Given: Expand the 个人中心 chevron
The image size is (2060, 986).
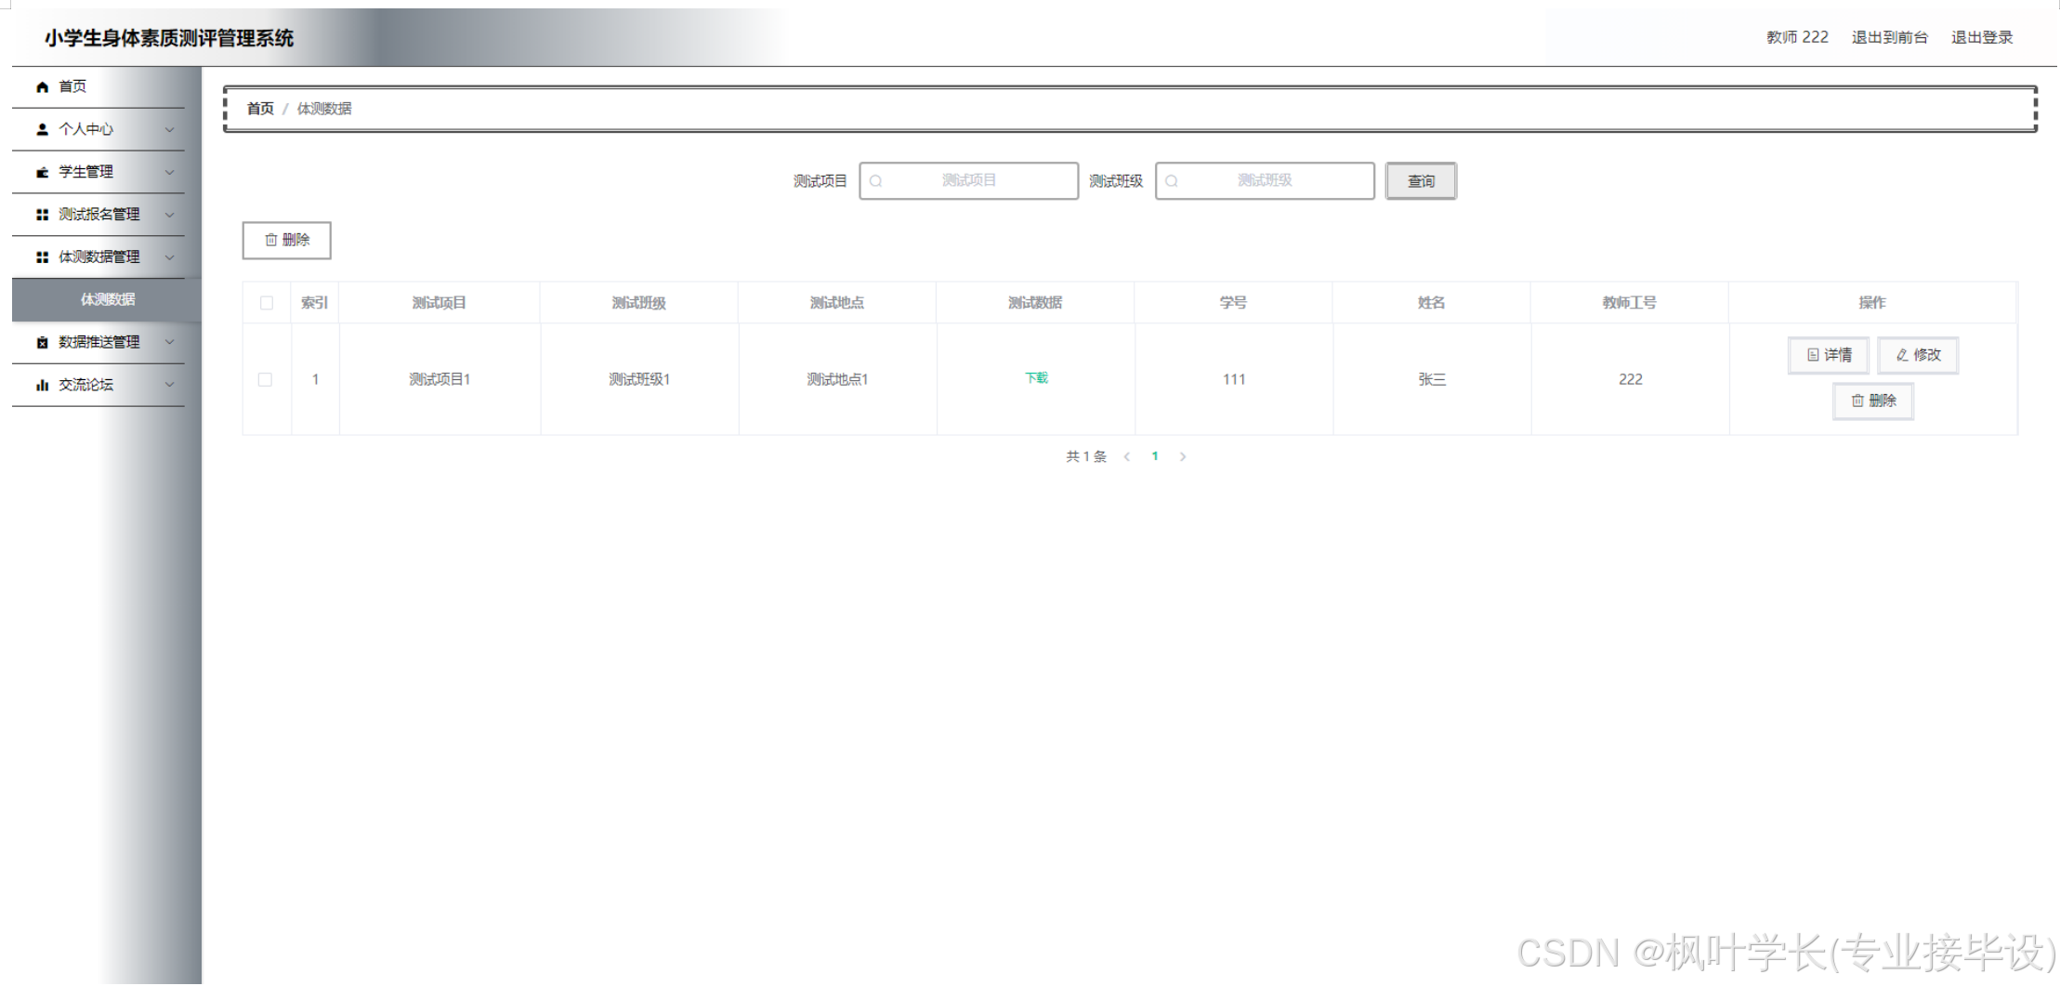Looking at the screenshot, I should pos(169,129).
